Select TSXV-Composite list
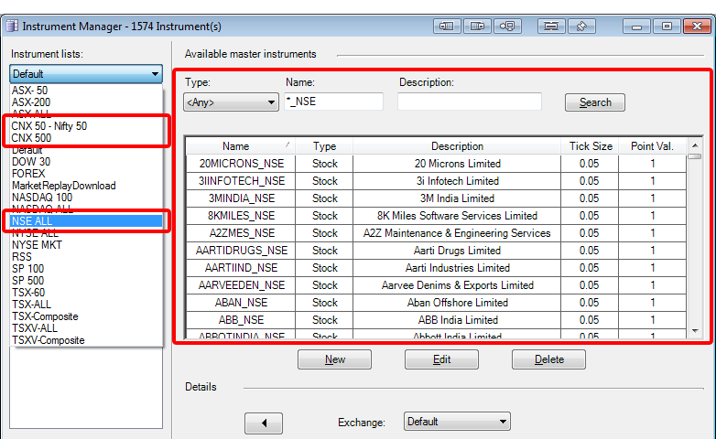 point(48,340)
